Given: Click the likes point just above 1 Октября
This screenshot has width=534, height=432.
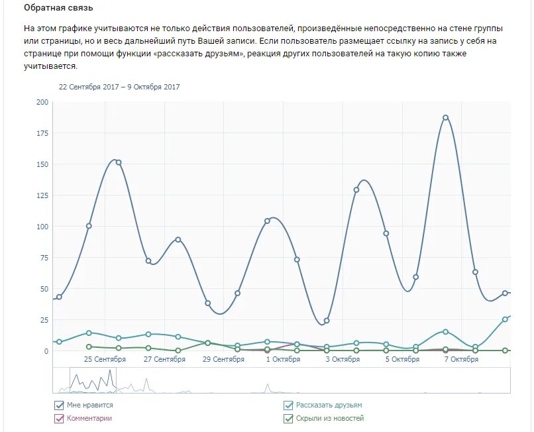Looking at the screenshot, I should coord(268,221).
